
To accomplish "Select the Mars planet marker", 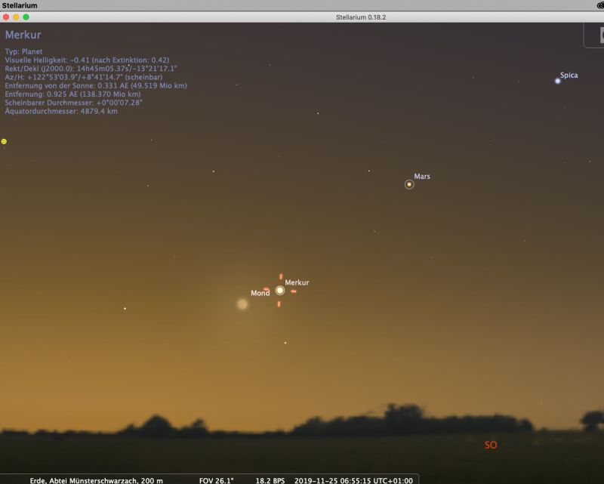I will [x=409, y=184].
